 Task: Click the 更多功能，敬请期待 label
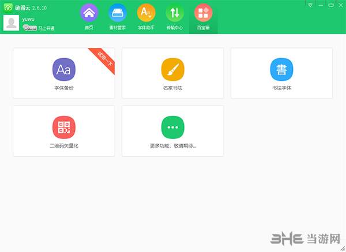(173, 146)
